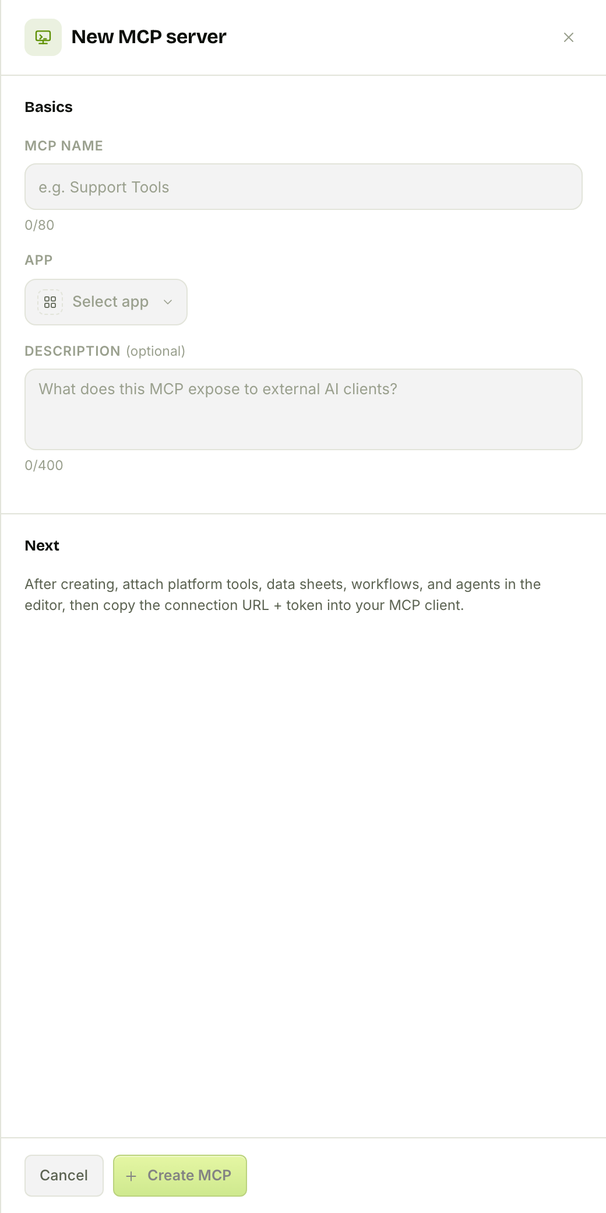Click the New MCP server title

pyautogui.click(x=149, y=37)
